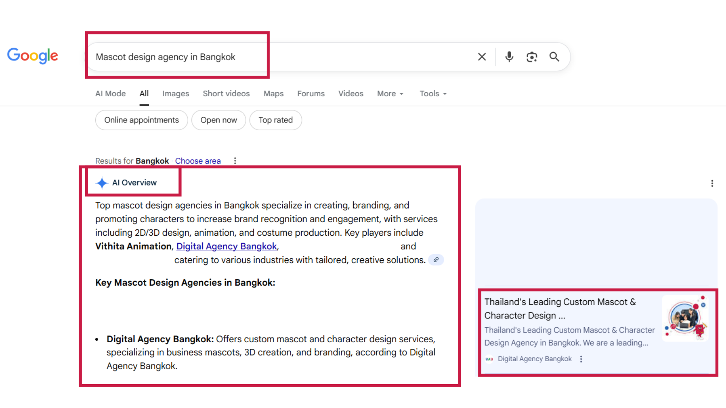
Task: Switch to the AI Mode tab
Action: [110, 94]
